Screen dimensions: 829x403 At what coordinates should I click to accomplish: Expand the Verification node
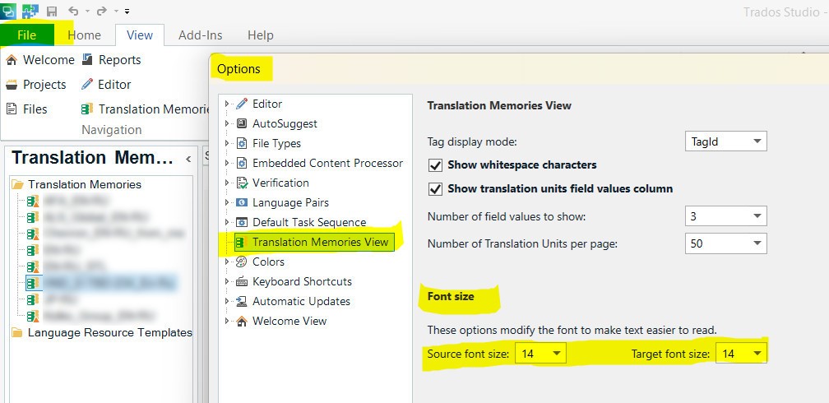click(x=227, y=183)
